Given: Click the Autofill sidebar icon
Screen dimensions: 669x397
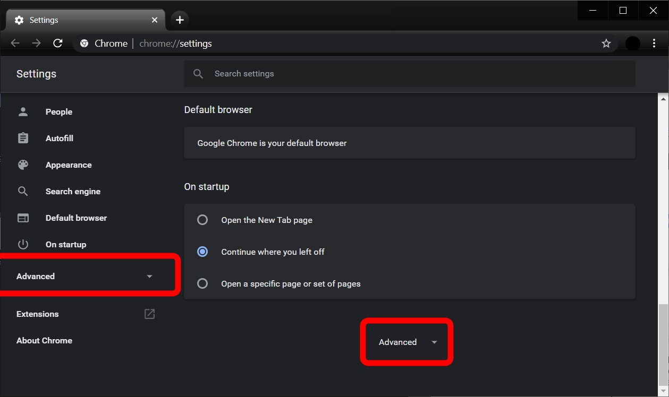Looking at the screenshot, I should 23,138.
